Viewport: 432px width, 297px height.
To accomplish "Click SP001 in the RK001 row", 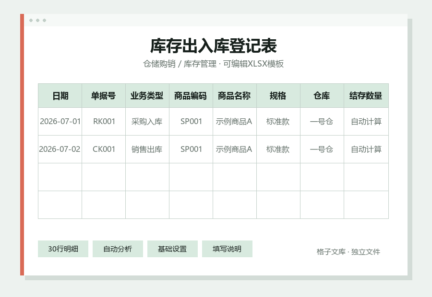I will point(191,122).
